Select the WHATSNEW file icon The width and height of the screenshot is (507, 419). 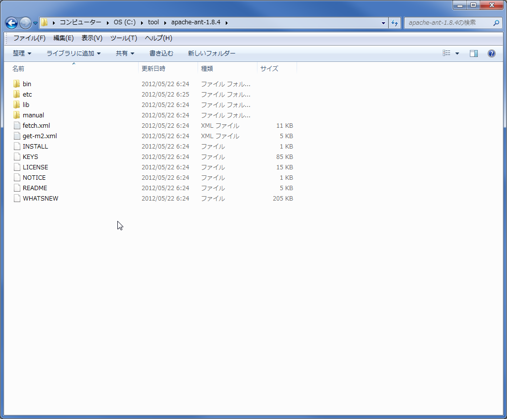[x=17, y=198]
